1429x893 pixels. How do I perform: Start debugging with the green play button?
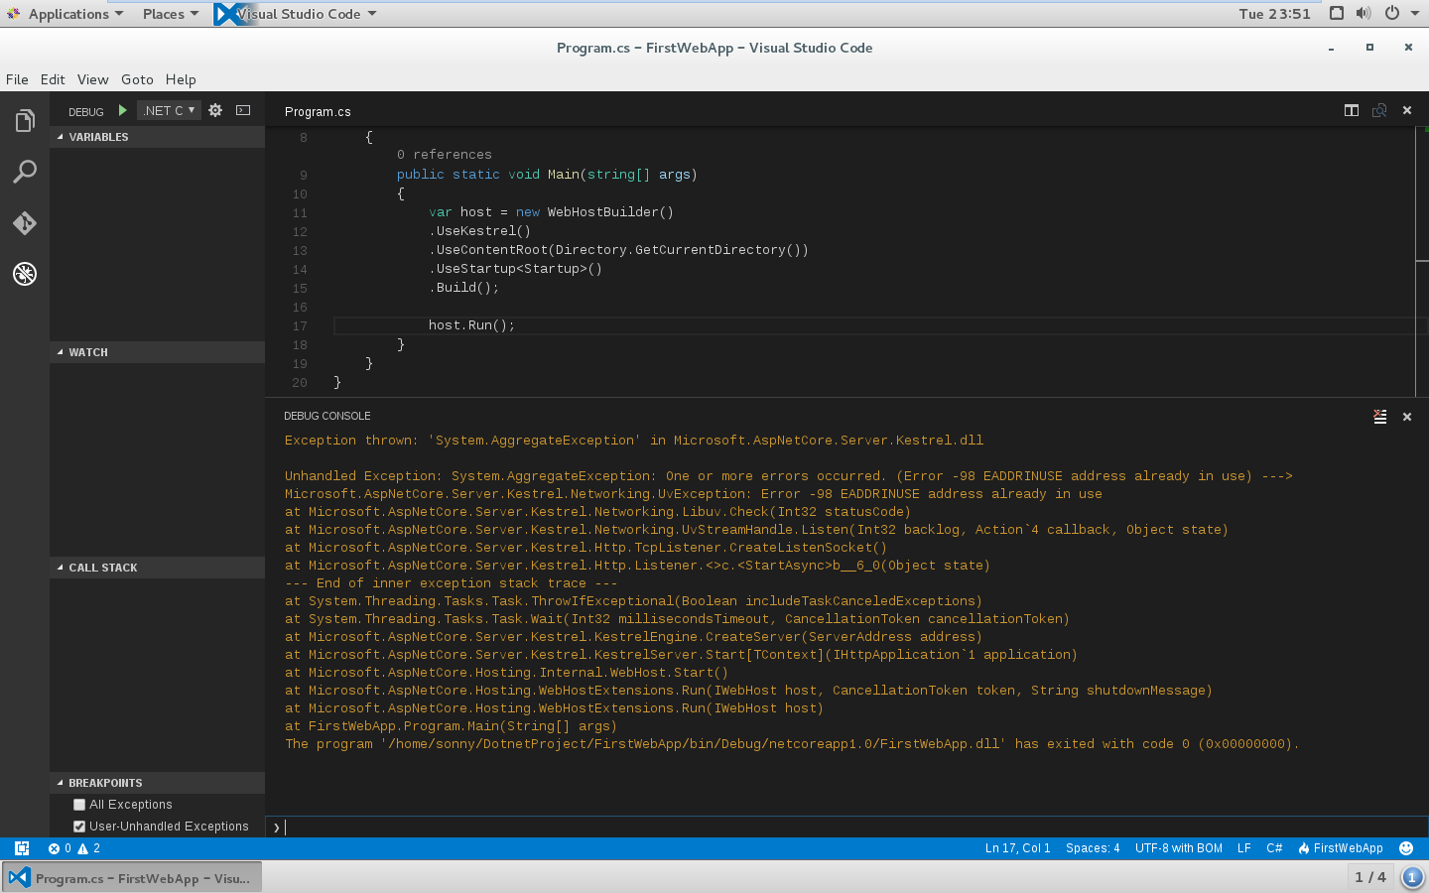tap(122, 110)
